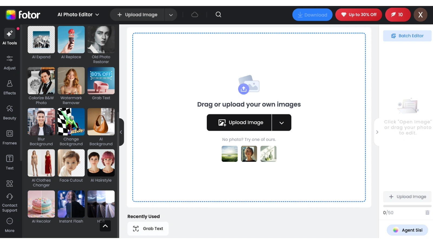Select the Blur Background tool
The width and height of the screenshot is (433, 244).
tap(41, 127)
